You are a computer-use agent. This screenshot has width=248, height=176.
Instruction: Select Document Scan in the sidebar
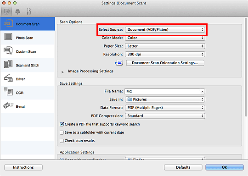click(28, 24)
